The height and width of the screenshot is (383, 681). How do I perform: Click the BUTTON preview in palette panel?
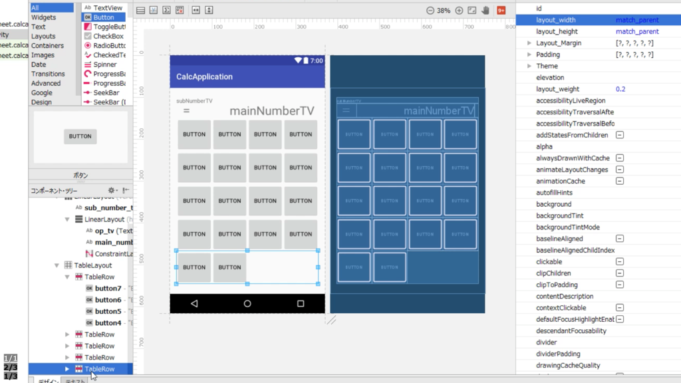coord(80,136)
